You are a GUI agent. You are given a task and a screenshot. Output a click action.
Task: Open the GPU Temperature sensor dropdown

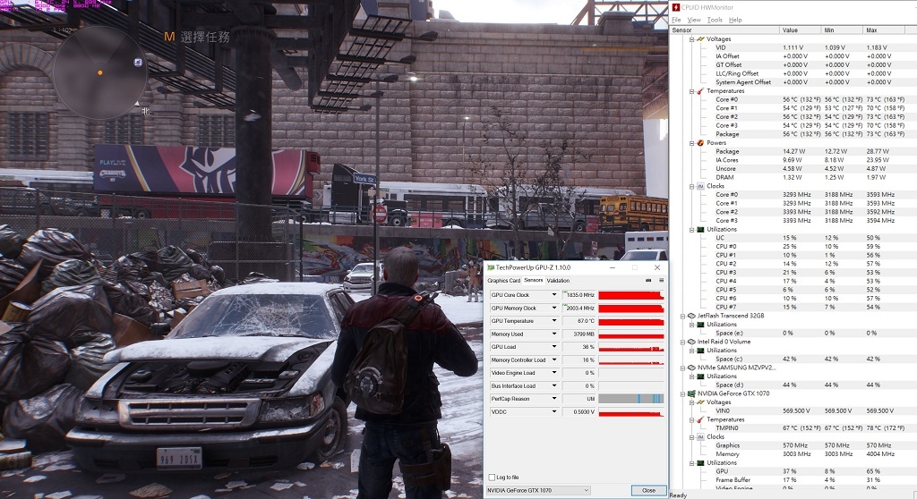click(x=554, y=321)
